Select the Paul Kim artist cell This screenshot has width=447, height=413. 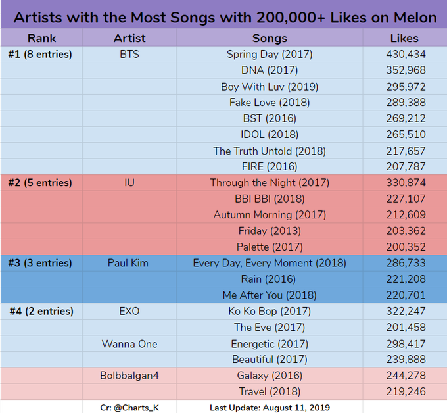(x=128, y=263)
